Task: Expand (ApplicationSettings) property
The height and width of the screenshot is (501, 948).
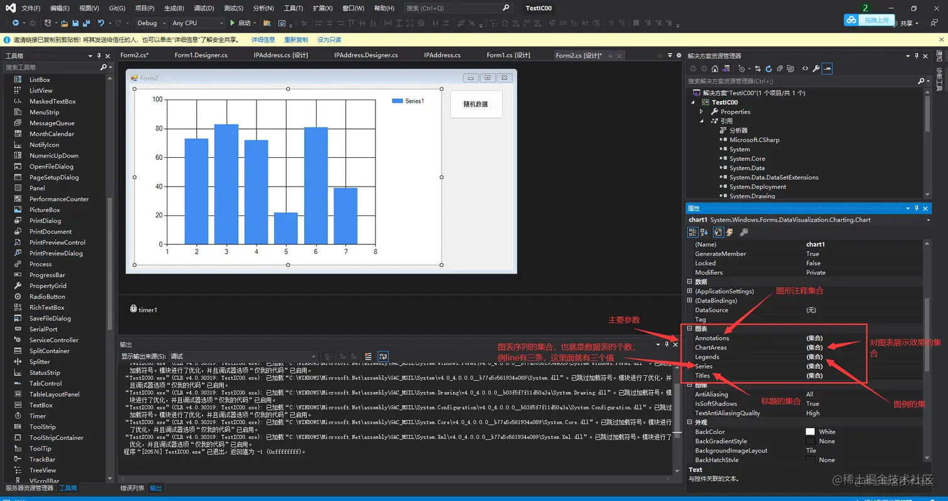Action: point(690,291)
